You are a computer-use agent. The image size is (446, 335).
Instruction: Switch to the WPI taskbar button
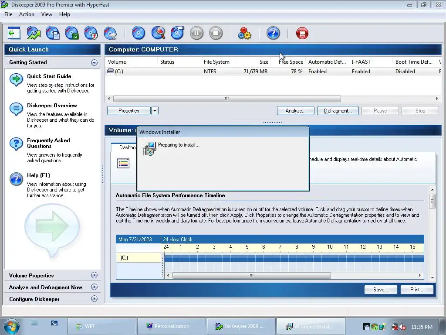click(102, 326)
